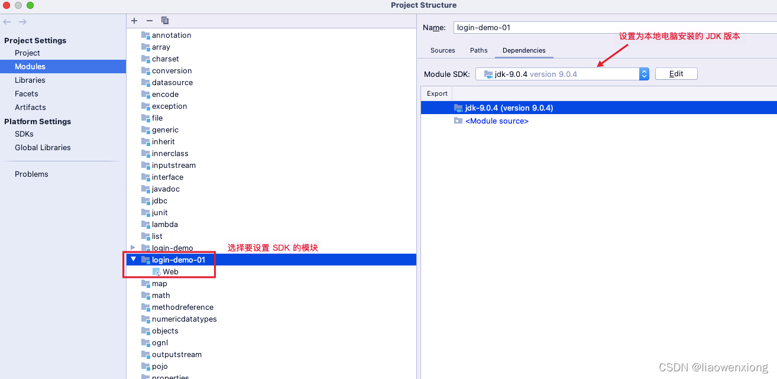The image size is (777, 379).
Task: Click the lambda module folder icon
Action: 145,225
